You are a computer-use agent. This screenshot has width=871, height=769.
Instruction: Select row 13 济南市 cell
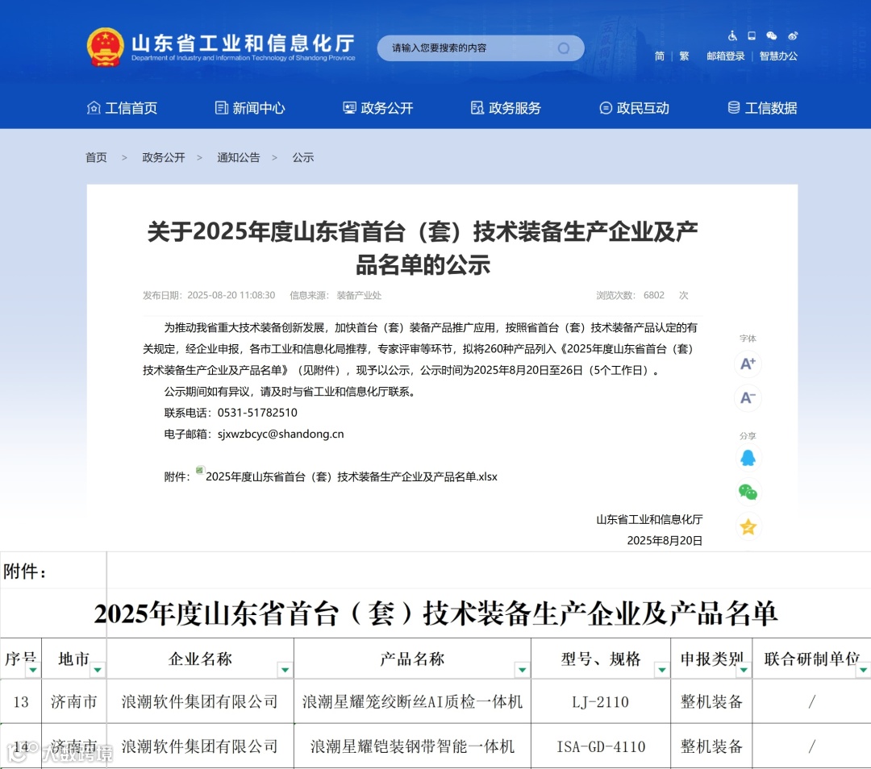pos(74,702)
